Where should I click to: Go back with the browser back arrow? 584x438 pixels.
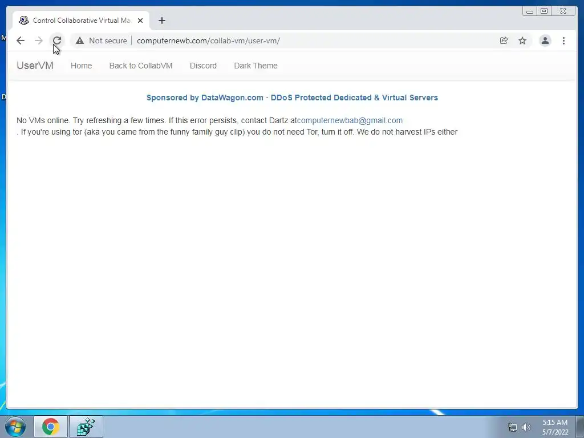tap(21, 40)
